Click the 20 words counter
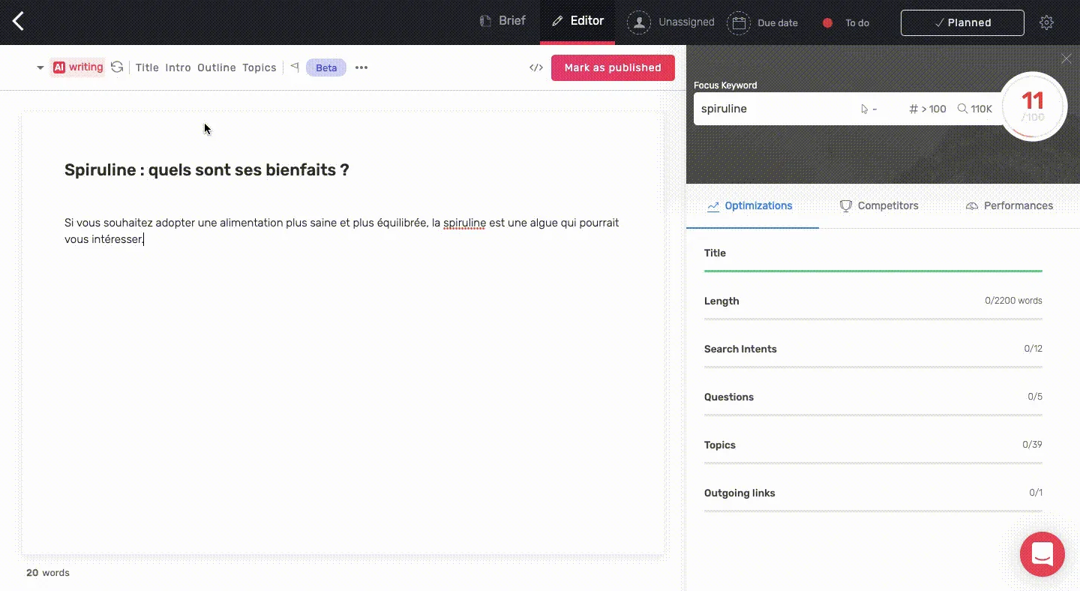 [48, 573]
